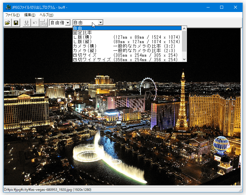The height and width of the screenshot is (195, 246).
Task: Pick 四切サイズ 305mm x 254mm option
Action: click(x=127, y=55)
